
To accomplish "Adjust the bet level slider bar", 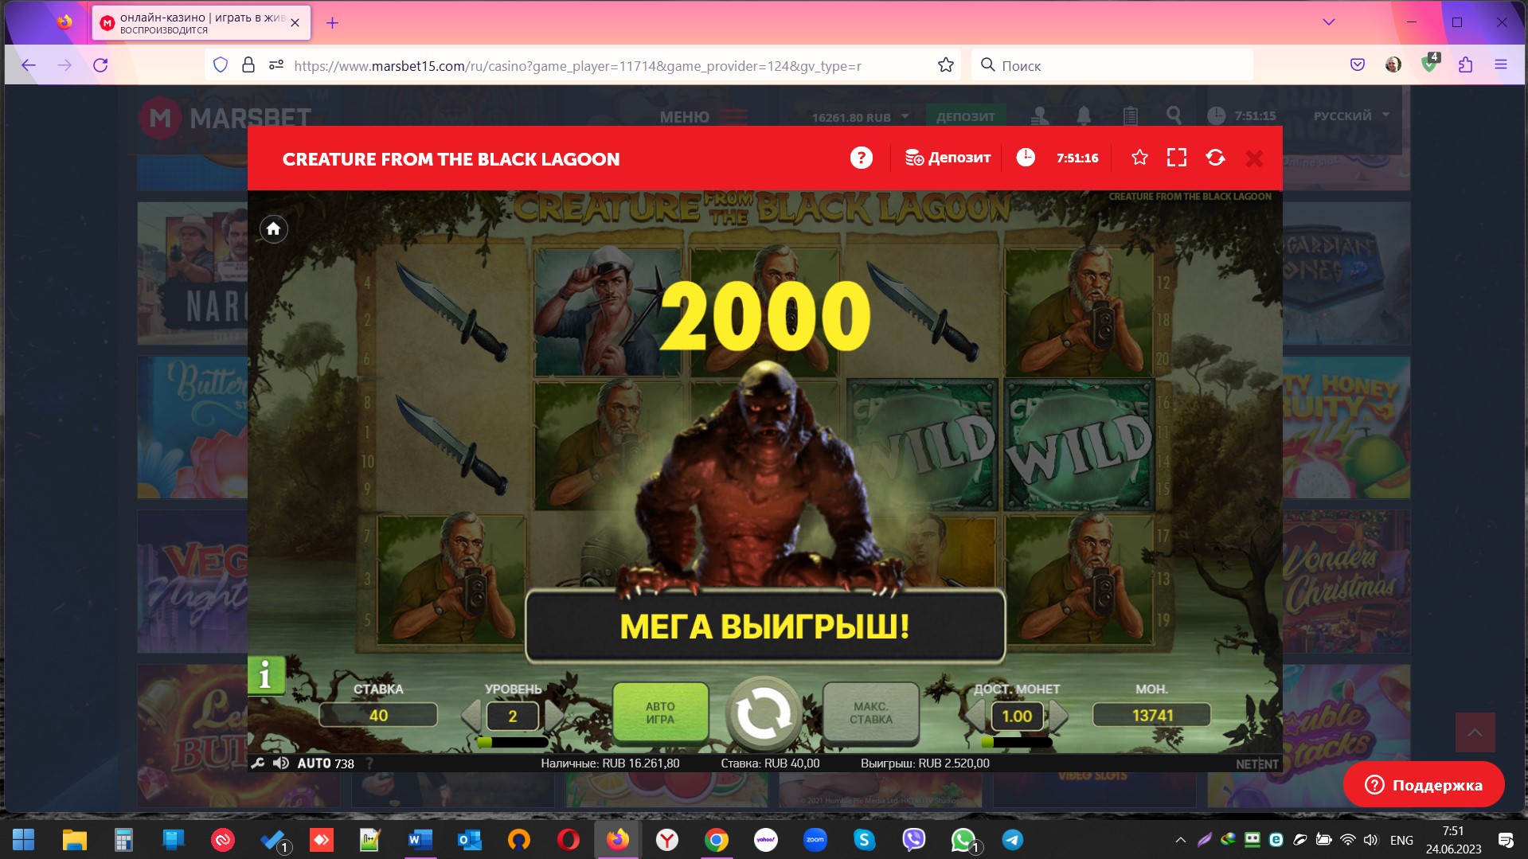I will (x=513, y=743).
